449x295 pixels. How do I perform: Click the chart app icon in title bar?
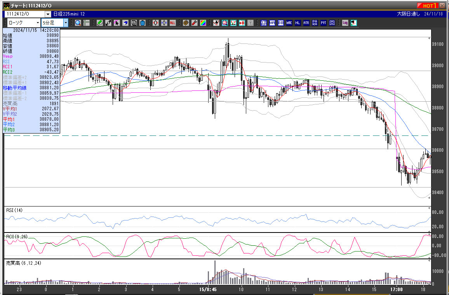[x=6, y=6]
